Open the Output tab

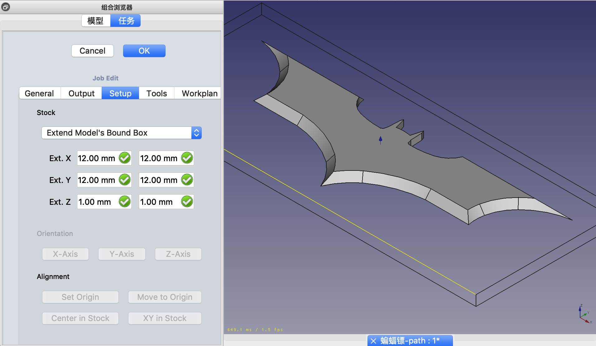coord(81,94)
